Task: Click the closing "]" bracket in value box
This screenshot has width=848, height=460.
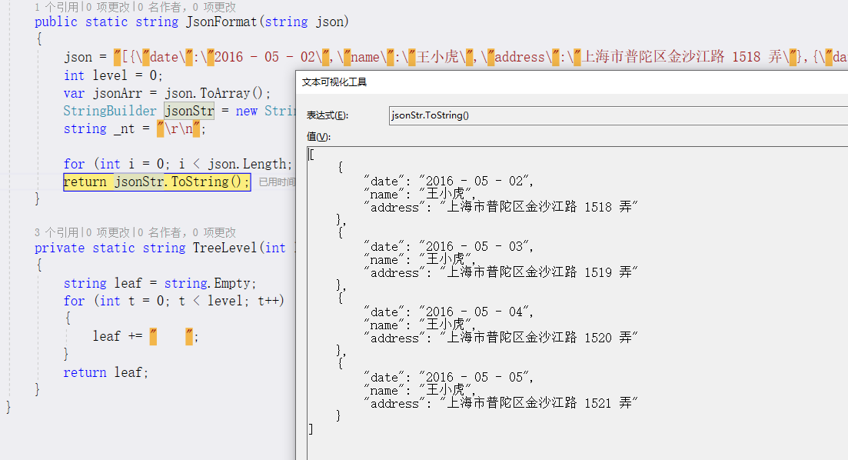Action: pos(311,429)
